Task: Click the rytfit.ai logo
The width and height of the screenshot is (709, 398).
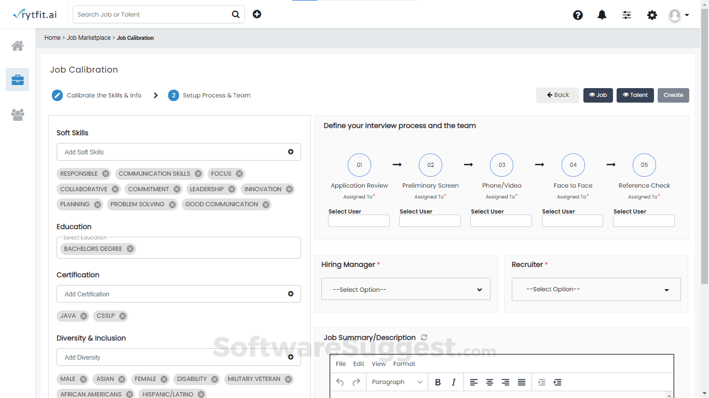Action: click(35, 15)
